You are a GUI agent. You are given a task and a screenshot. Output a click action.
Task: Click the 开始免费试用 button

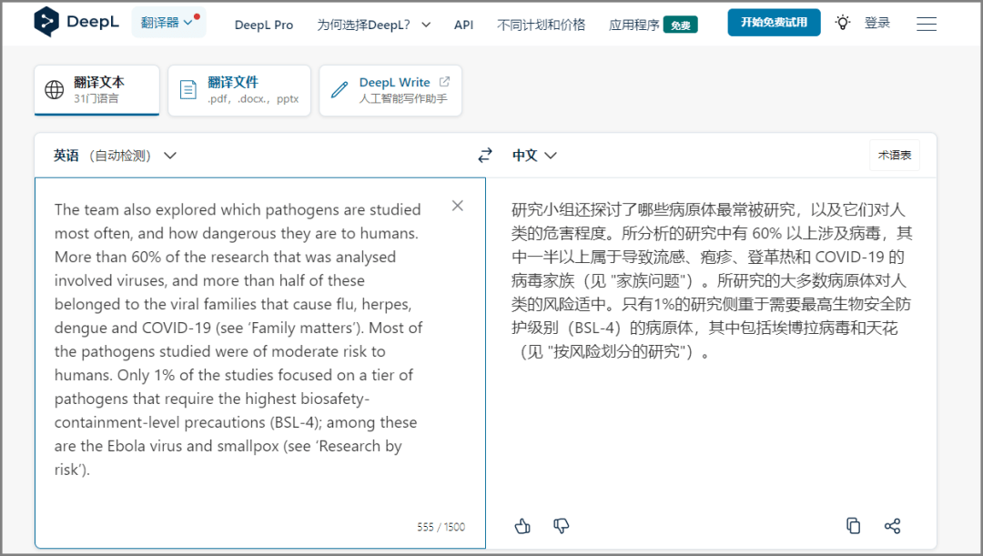[x=774, y=22]
